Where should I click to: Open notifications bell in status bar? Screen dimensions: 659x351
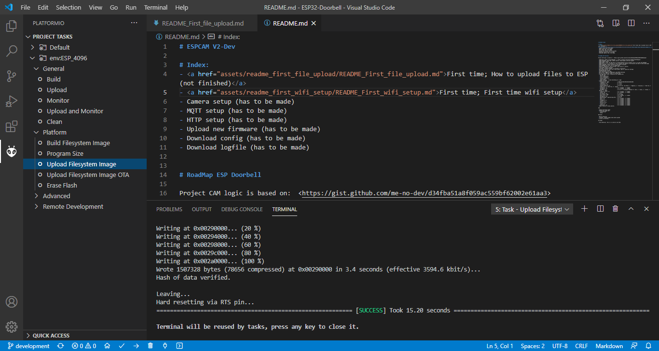tap(649, 346)
